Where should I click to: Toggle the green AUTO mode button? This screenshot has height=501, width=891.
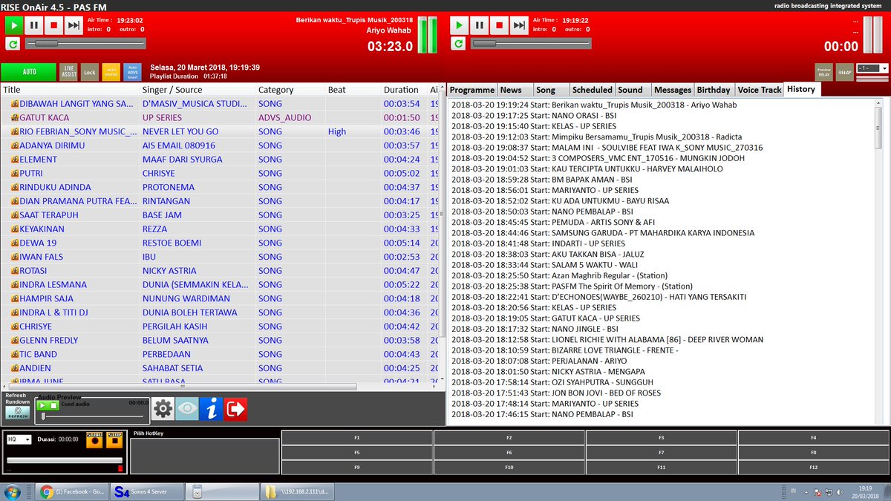(29, 72)
